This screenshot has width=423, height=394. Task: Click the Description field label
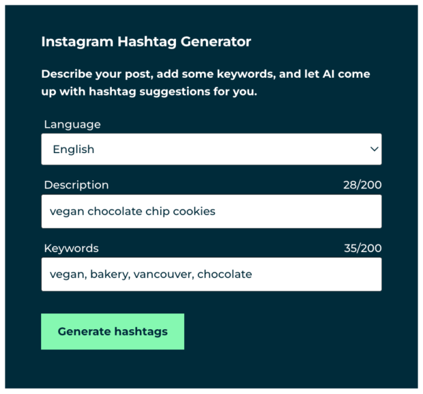click(76, 185)
